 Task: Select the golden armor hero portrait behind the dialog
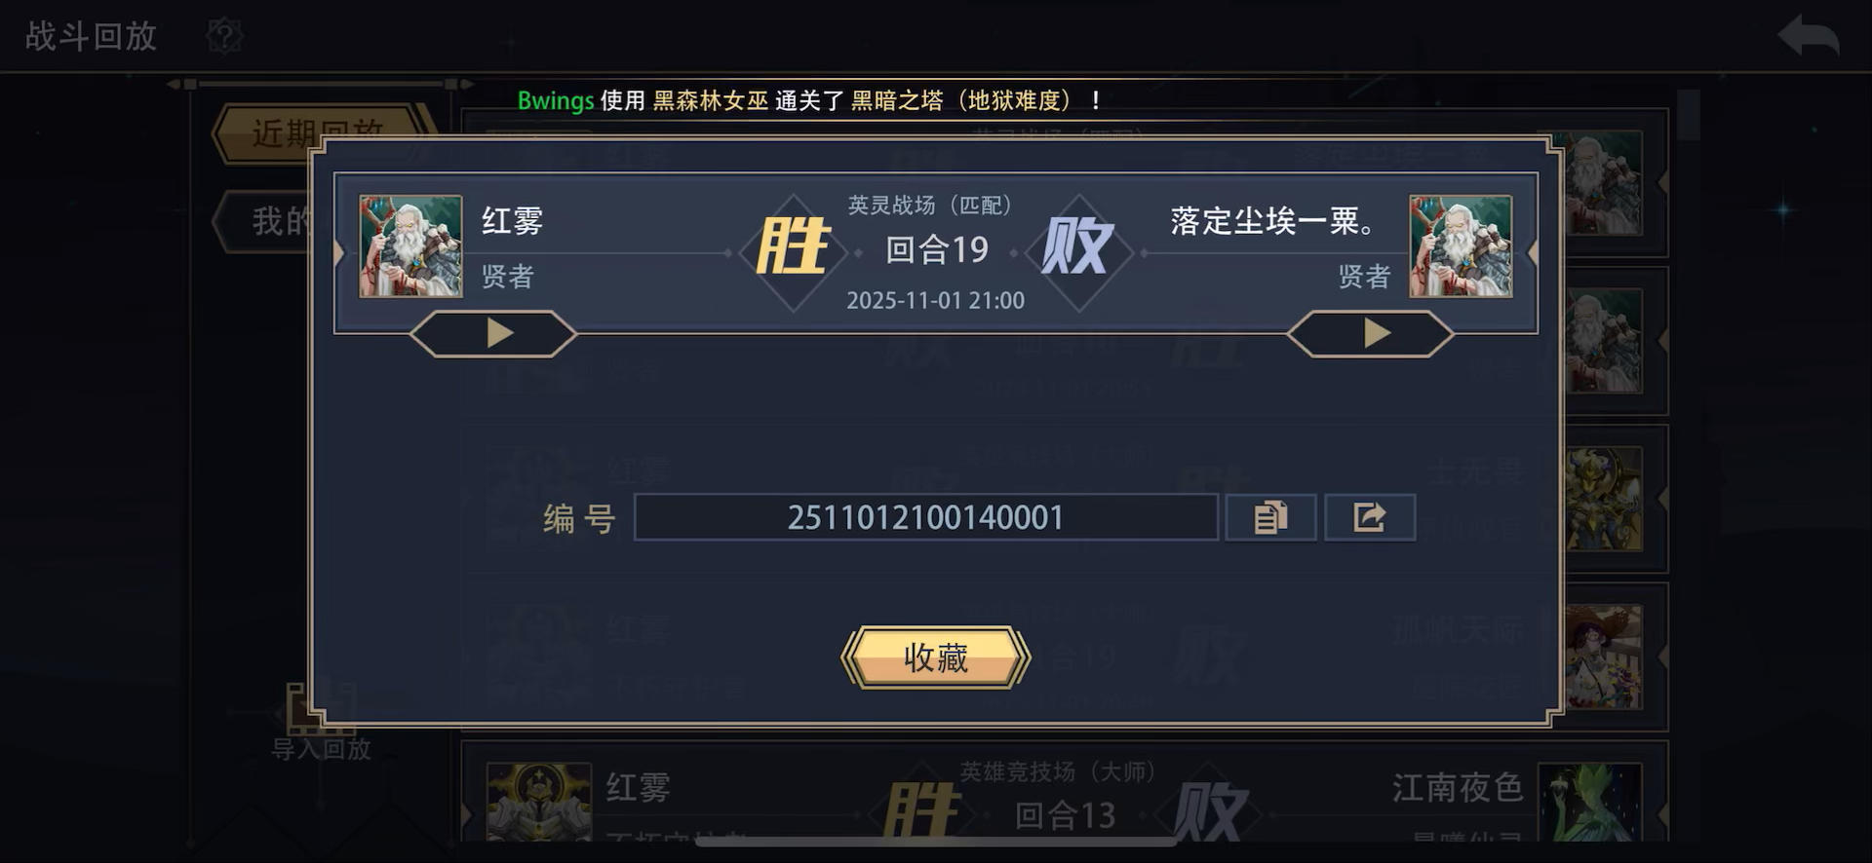(x=1604, y=500)
